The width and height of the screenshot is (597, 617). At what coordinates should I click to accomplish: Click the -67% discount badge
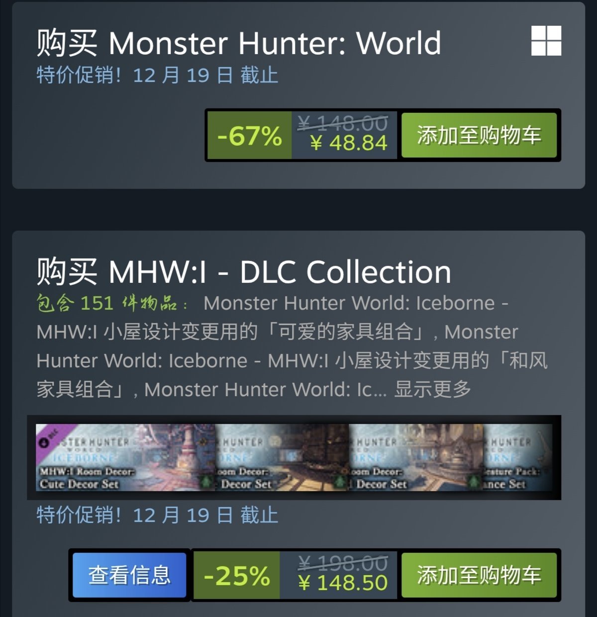[249, 135]
